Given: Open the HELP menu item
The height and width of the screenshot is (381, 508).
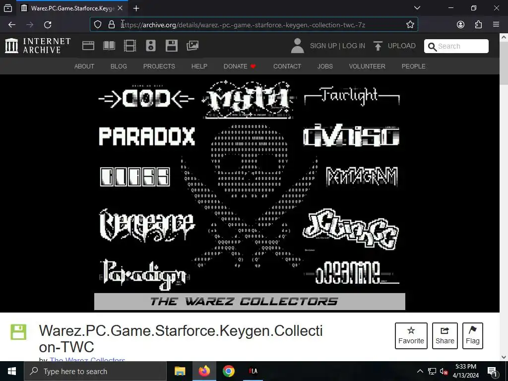Looking at the screenshot, I should 199,66.
